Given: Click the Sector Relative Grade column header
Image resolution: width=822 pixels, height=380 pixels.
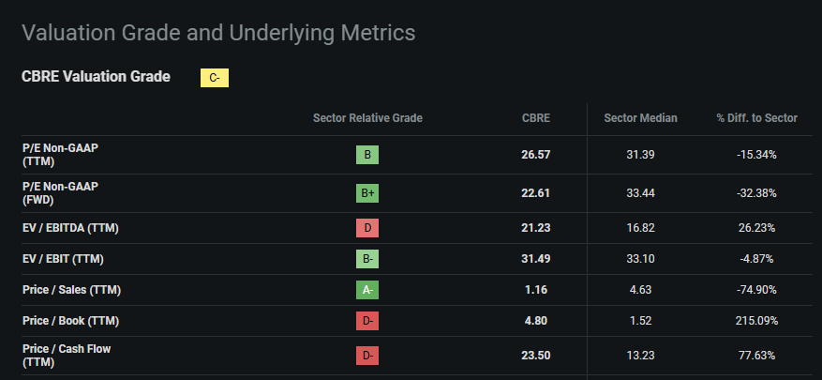Looking at the screenshot, I should pos(367,118).
